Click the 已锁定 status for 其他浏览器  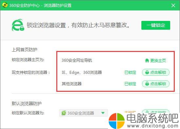point(130,84)
